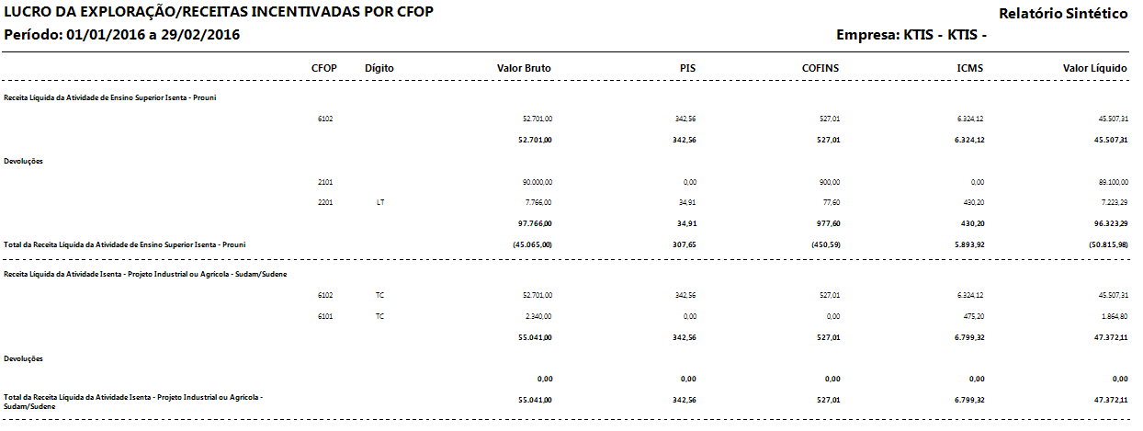The height and width of the screenshot is (431, 1143).
Task: Click the COFINS column header
Action: [820, 68]
